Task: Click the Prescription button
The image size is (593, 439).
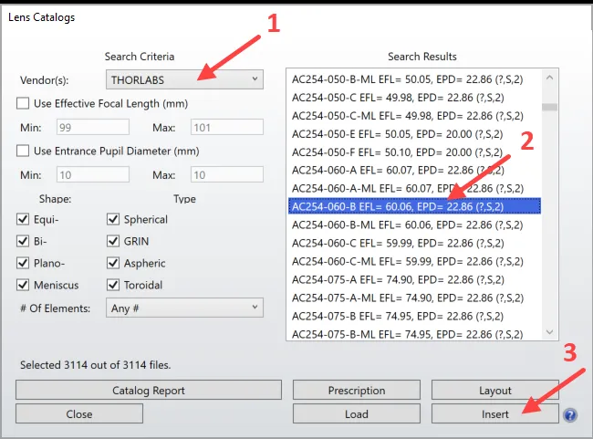Action: [357, 391]
